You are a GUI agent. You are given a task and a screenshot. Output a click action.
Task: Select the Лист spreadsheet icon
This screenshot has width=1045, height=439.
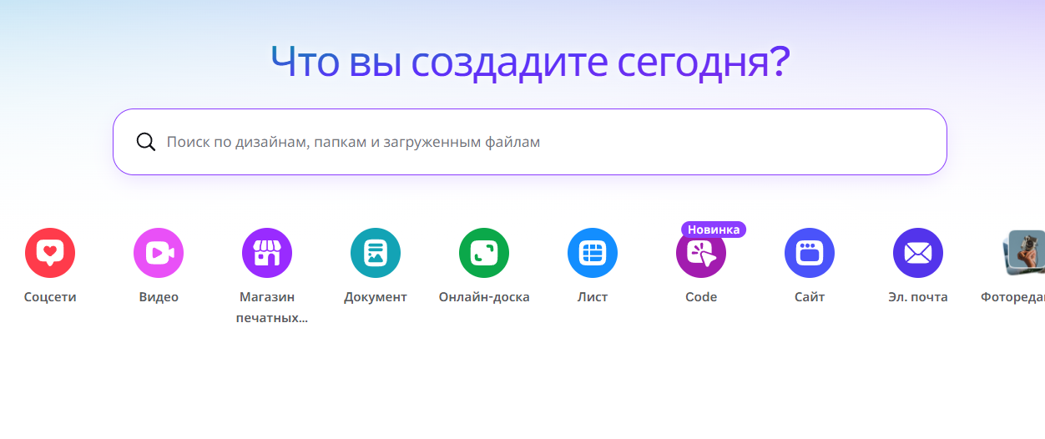coord(593,253)
